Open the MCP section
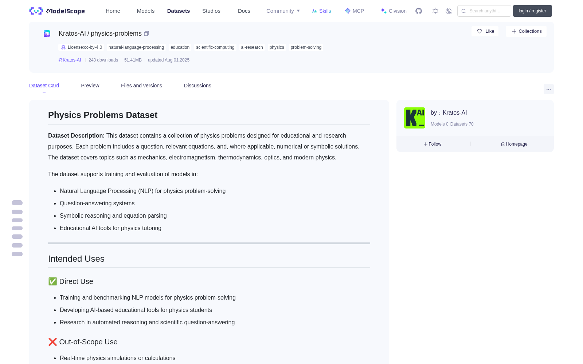This screenshot has height=364, width=583. pyautogui.click(x=354, y=11)
